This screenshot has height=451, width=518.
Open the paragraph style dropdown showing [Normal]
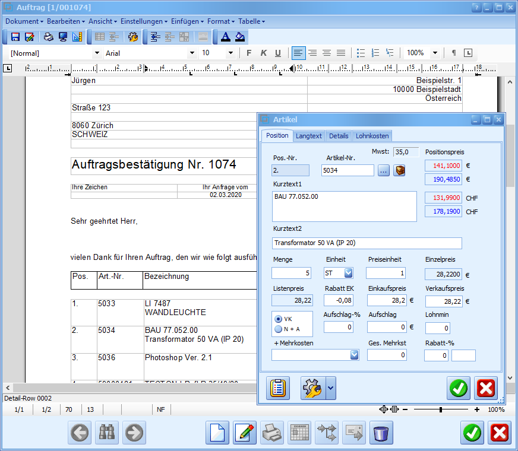click(x=97, y=53)
